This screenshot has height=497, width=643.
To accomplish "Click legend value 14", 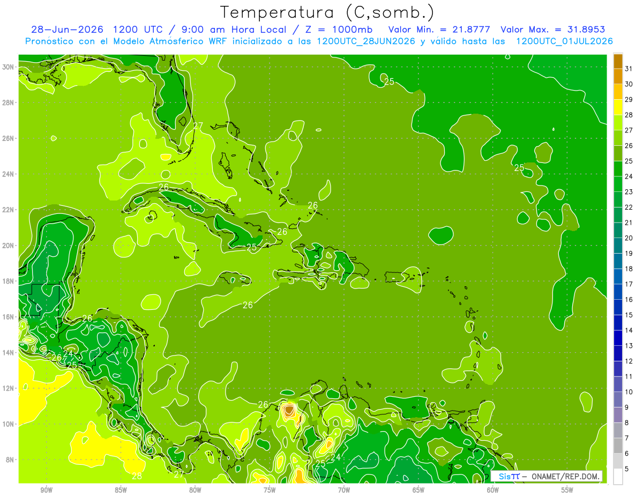I will click(x=629, y=330).
